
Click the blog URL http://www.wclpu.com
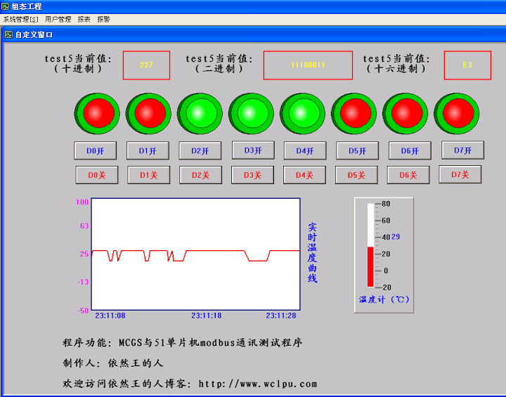(x=258, y=384)
